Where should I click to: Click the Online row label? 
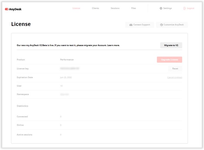20,125
